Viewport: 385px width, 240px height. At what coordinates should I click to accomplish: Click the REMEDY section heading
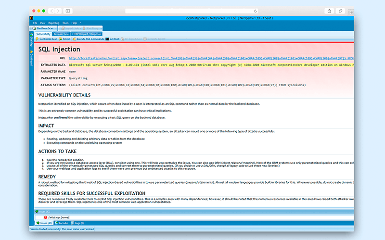click(47, 177)
